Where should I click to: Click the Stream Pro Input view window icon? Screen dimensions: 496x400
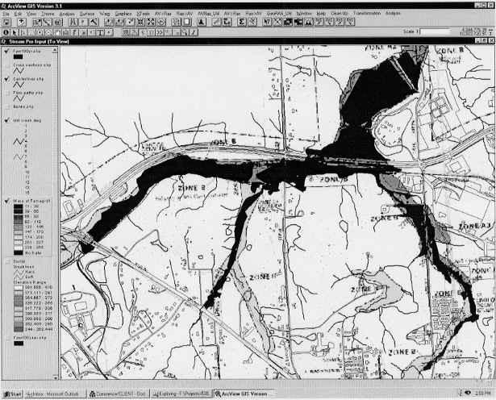(x=4, y=40)
